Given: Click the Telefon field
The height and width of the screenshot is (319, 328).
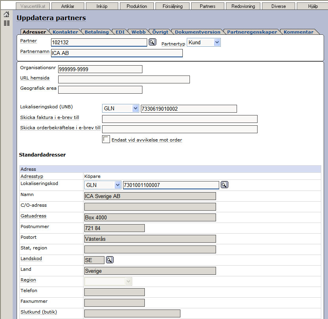Looking at the screenshot, I should click(114, 292).
